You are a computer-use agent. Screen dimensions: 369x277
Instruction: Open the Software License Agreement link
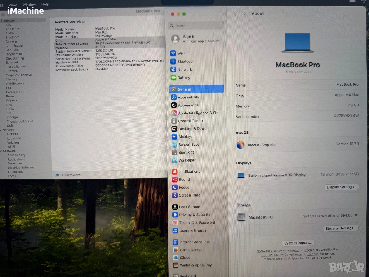[x=277, y=251]
